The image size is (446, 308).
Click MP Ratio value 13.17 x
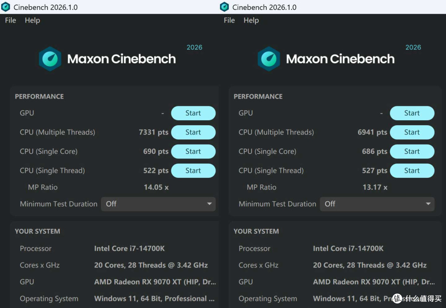click(x=375, y=187)
